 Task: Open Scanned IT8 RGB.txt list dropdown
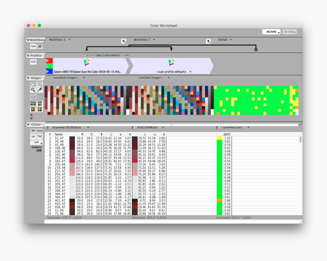tap(88, 128)
